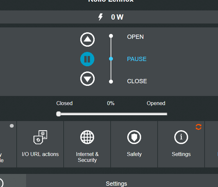Screen dimensions: 218x187
Task: Click the OPEN label
Action: coord(135,37)
